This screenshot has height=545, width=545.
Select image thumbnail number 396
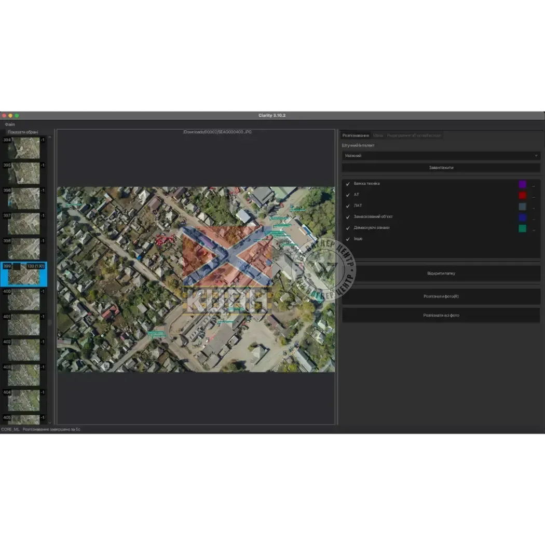click(24, 198)
